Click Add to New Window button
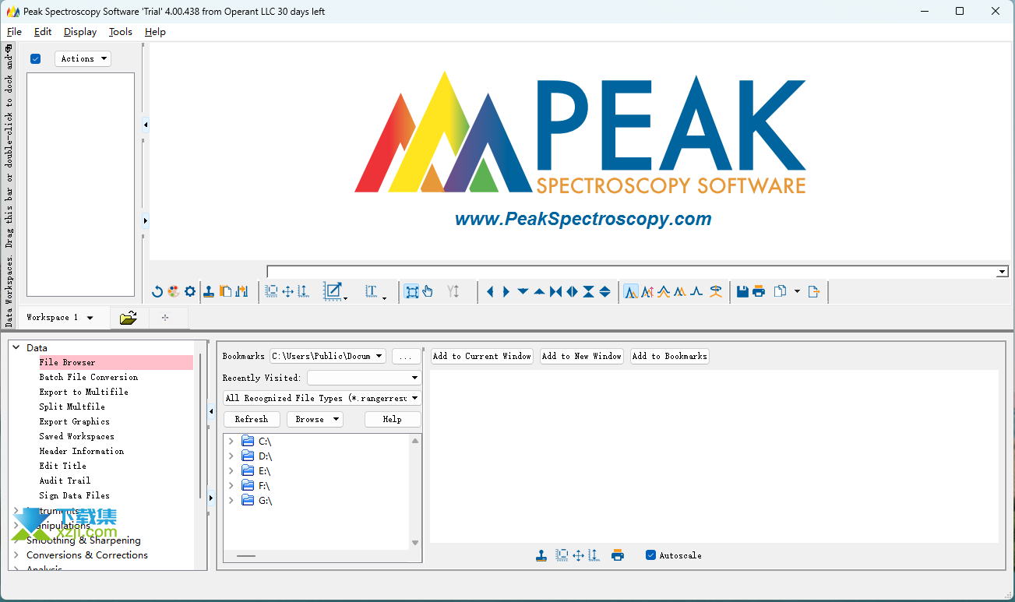The image size is (1015, 602). point(582,356)
